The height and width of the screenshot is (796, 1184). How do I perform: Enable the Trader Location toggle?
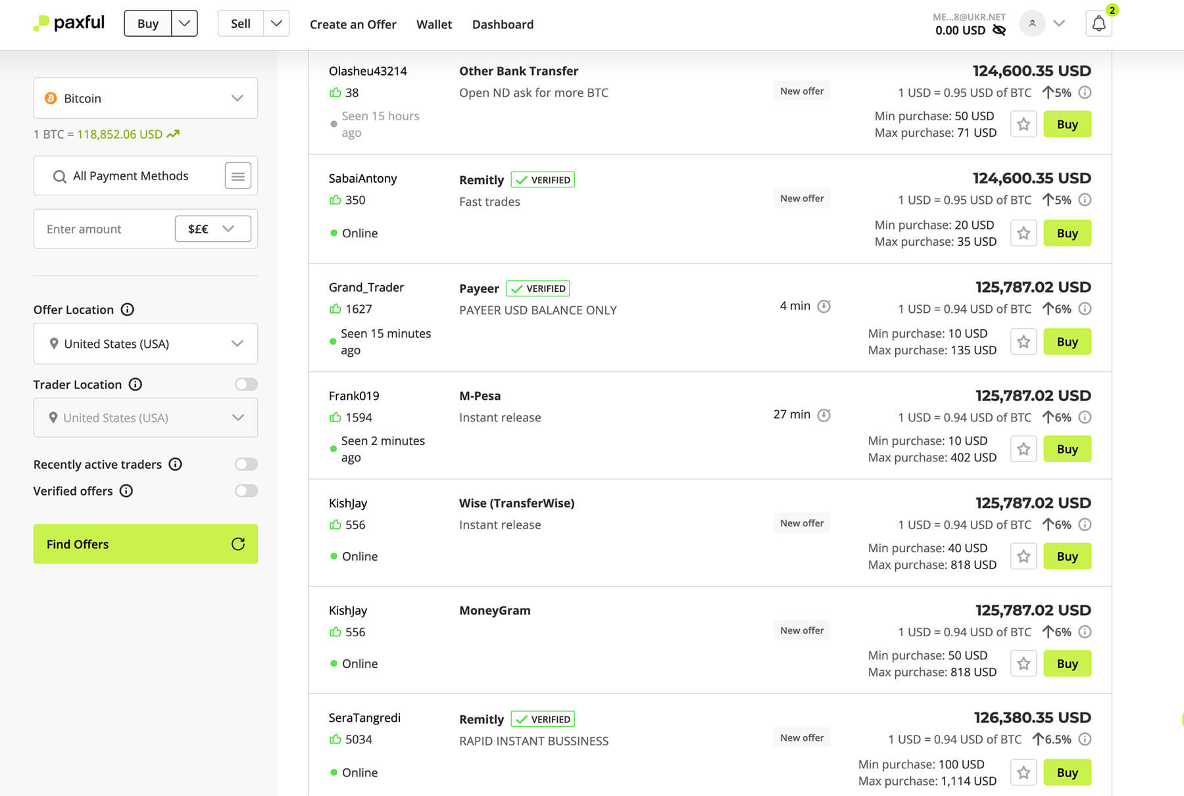(x=246, y=385)
